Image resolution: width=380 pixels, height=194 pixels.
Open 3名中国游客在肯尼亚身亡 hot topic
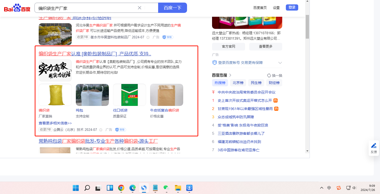pos(239,150)
